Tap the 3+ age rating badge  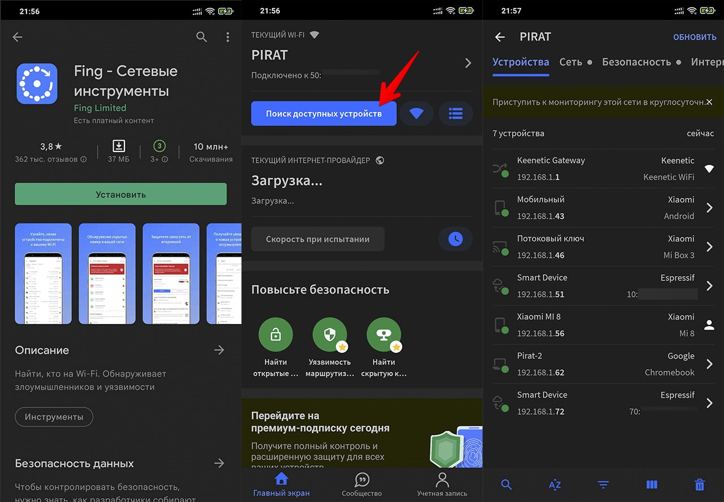[x=160, y=146]
